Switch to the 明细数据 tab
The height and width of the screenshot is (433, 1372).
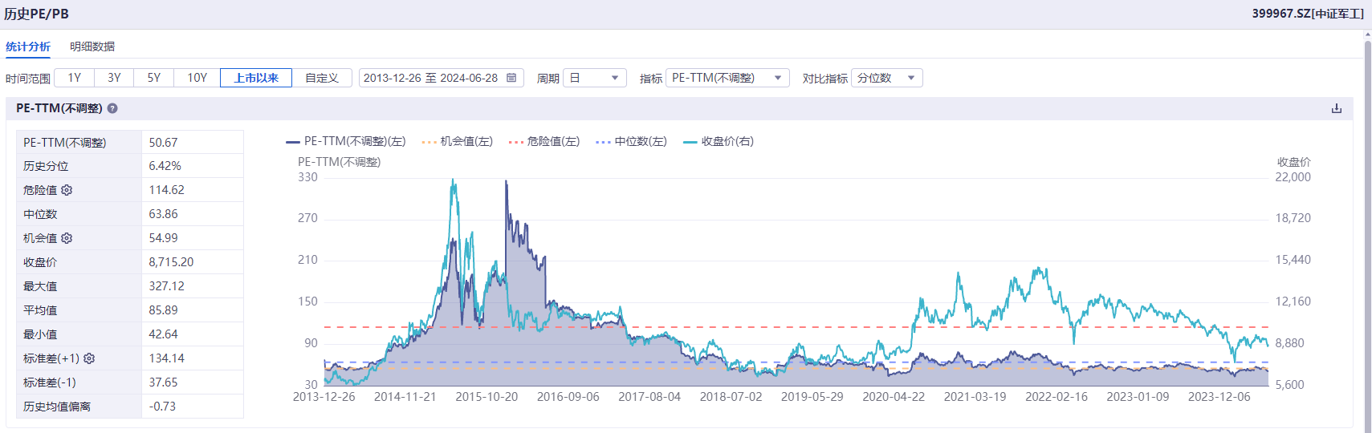coord(92,47)
